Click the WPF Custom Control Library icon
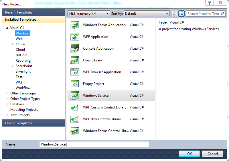 [x=75, y=107]
